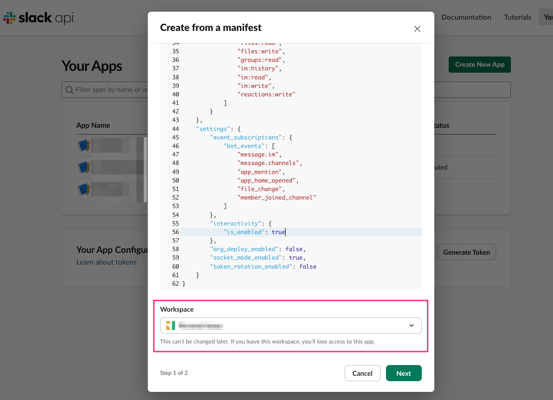The image size is (553, 400).
Task: Click the Slack API logo
Action: pyautogui.click(x=38, y=17)
